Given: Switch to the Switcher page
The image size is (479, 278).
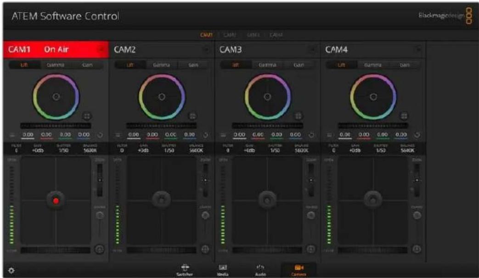Looking at the screenshot, I should [x=185, y=270].
